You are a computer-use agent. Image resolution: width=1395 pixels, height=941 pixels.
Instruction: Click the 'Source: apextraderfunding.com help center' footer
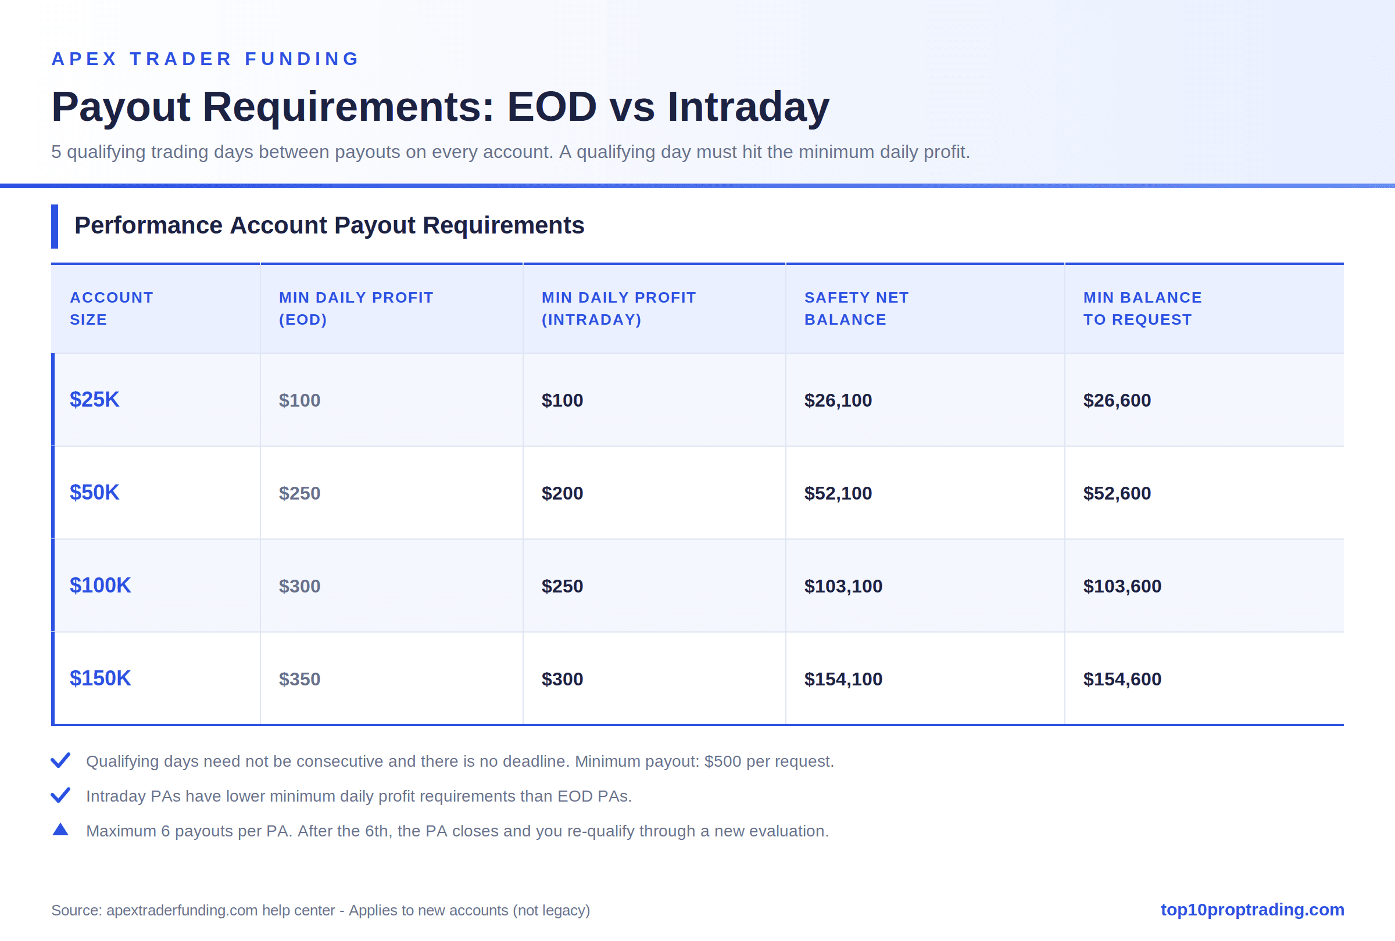320,910
